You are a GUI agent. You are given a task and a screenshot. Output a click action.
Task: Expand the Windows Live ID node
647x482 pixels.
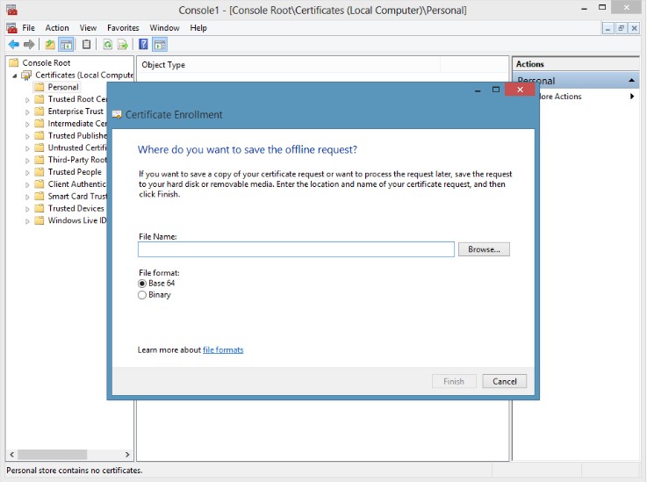tap(27, 221)
